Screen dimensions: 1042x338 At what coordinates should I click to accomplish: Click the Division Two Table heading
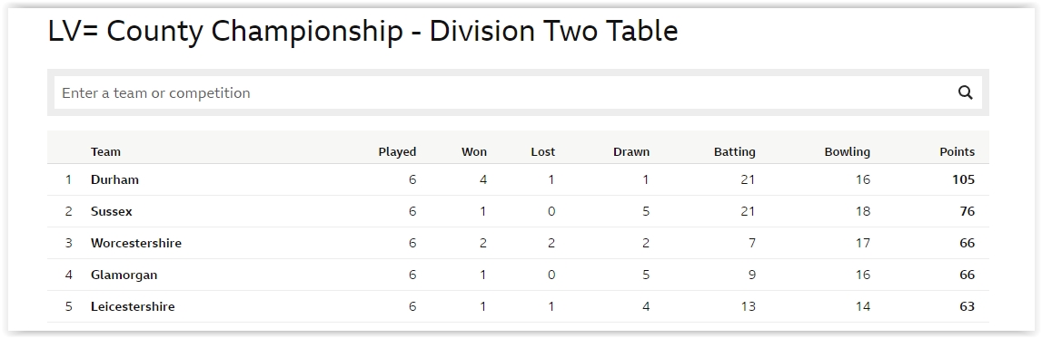click(x=362, y=31)
